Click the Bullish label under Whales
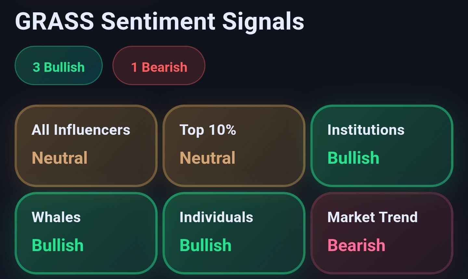This screenshot has width=468, height=279. [58, 245]
